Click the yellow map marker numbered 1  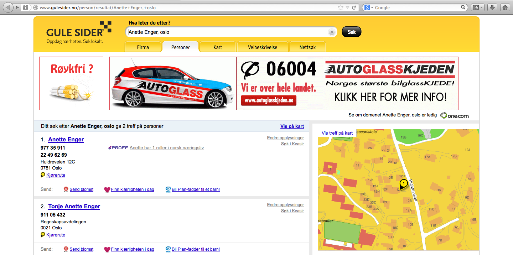pos(403,184)
